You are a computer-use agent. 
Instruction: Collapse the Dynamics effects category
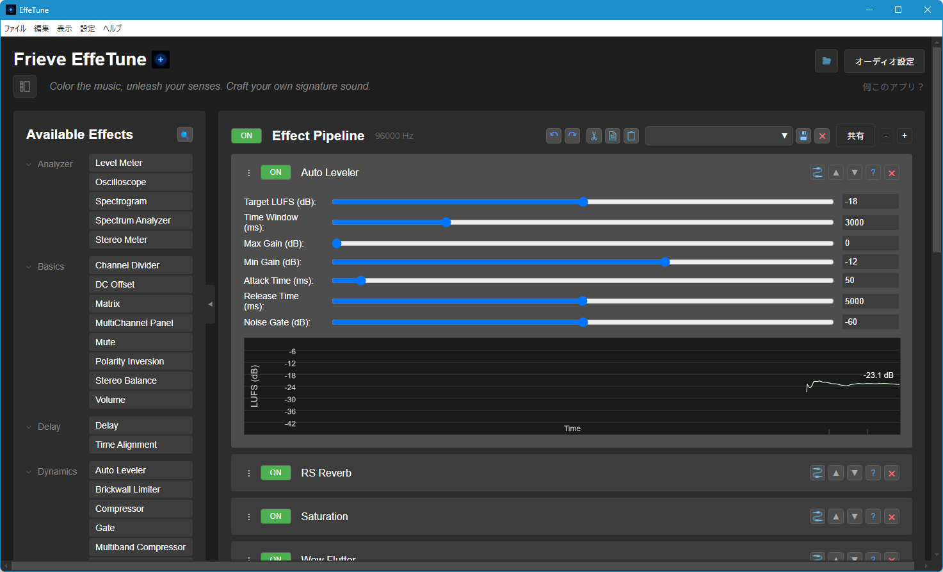click(29, 472)
